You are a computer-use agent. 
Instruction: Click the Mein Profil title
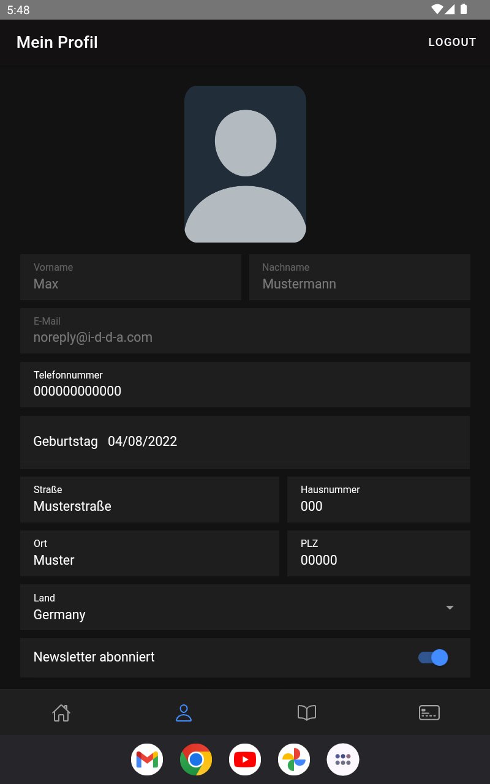tap(57, 42)
